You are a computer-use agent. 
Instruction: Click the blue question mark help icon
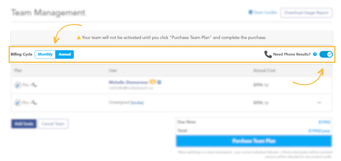click(315, 54)
